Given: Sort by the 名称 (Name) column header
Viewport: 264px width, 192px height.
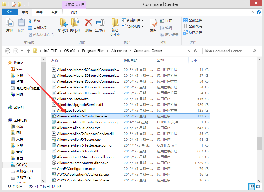Looking at the screenshot, I should [86, 61].
